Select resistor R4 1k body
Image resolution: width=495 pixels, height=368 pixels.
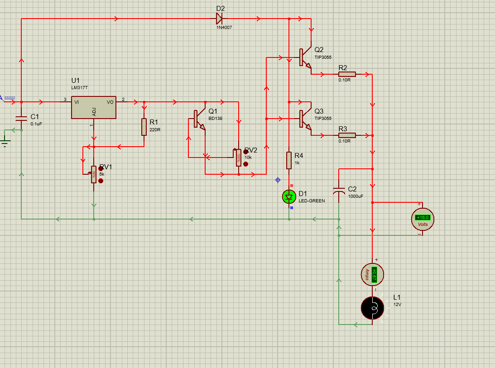click(x=289, y=160)
